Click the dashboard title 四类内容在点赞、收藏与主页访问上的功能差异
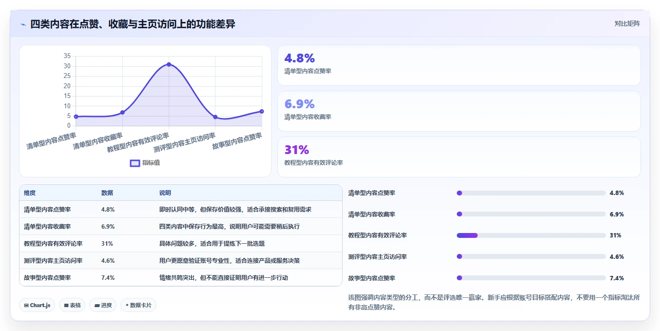 (133, 24)
